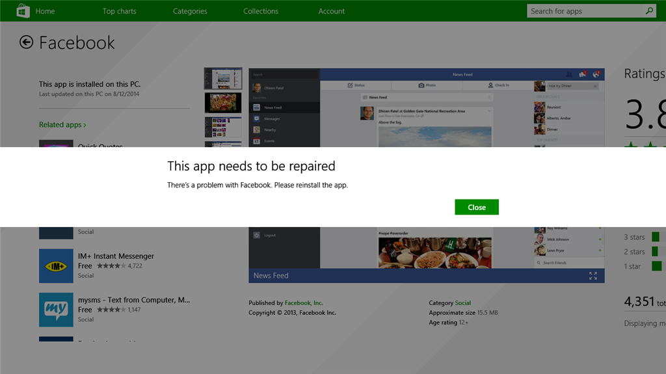Click the IM+ star rating 4,722

[120, 265]
